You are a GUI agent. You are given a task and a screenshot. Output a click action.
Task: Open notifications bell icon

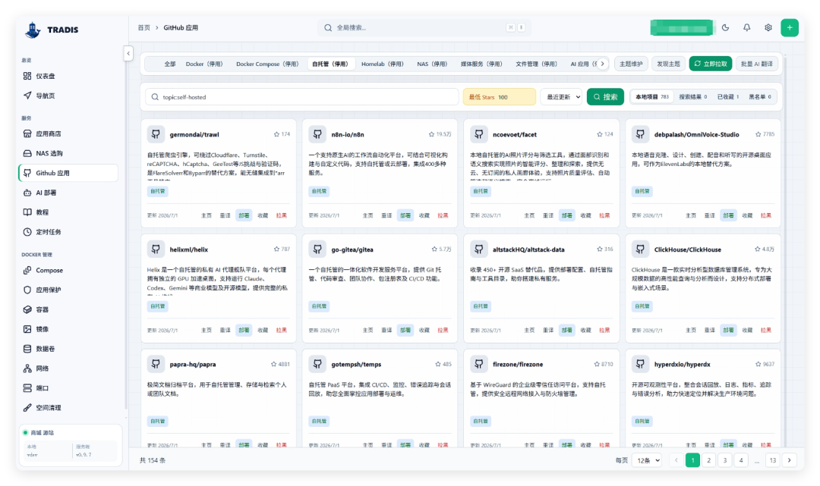[x=747, y=27]
